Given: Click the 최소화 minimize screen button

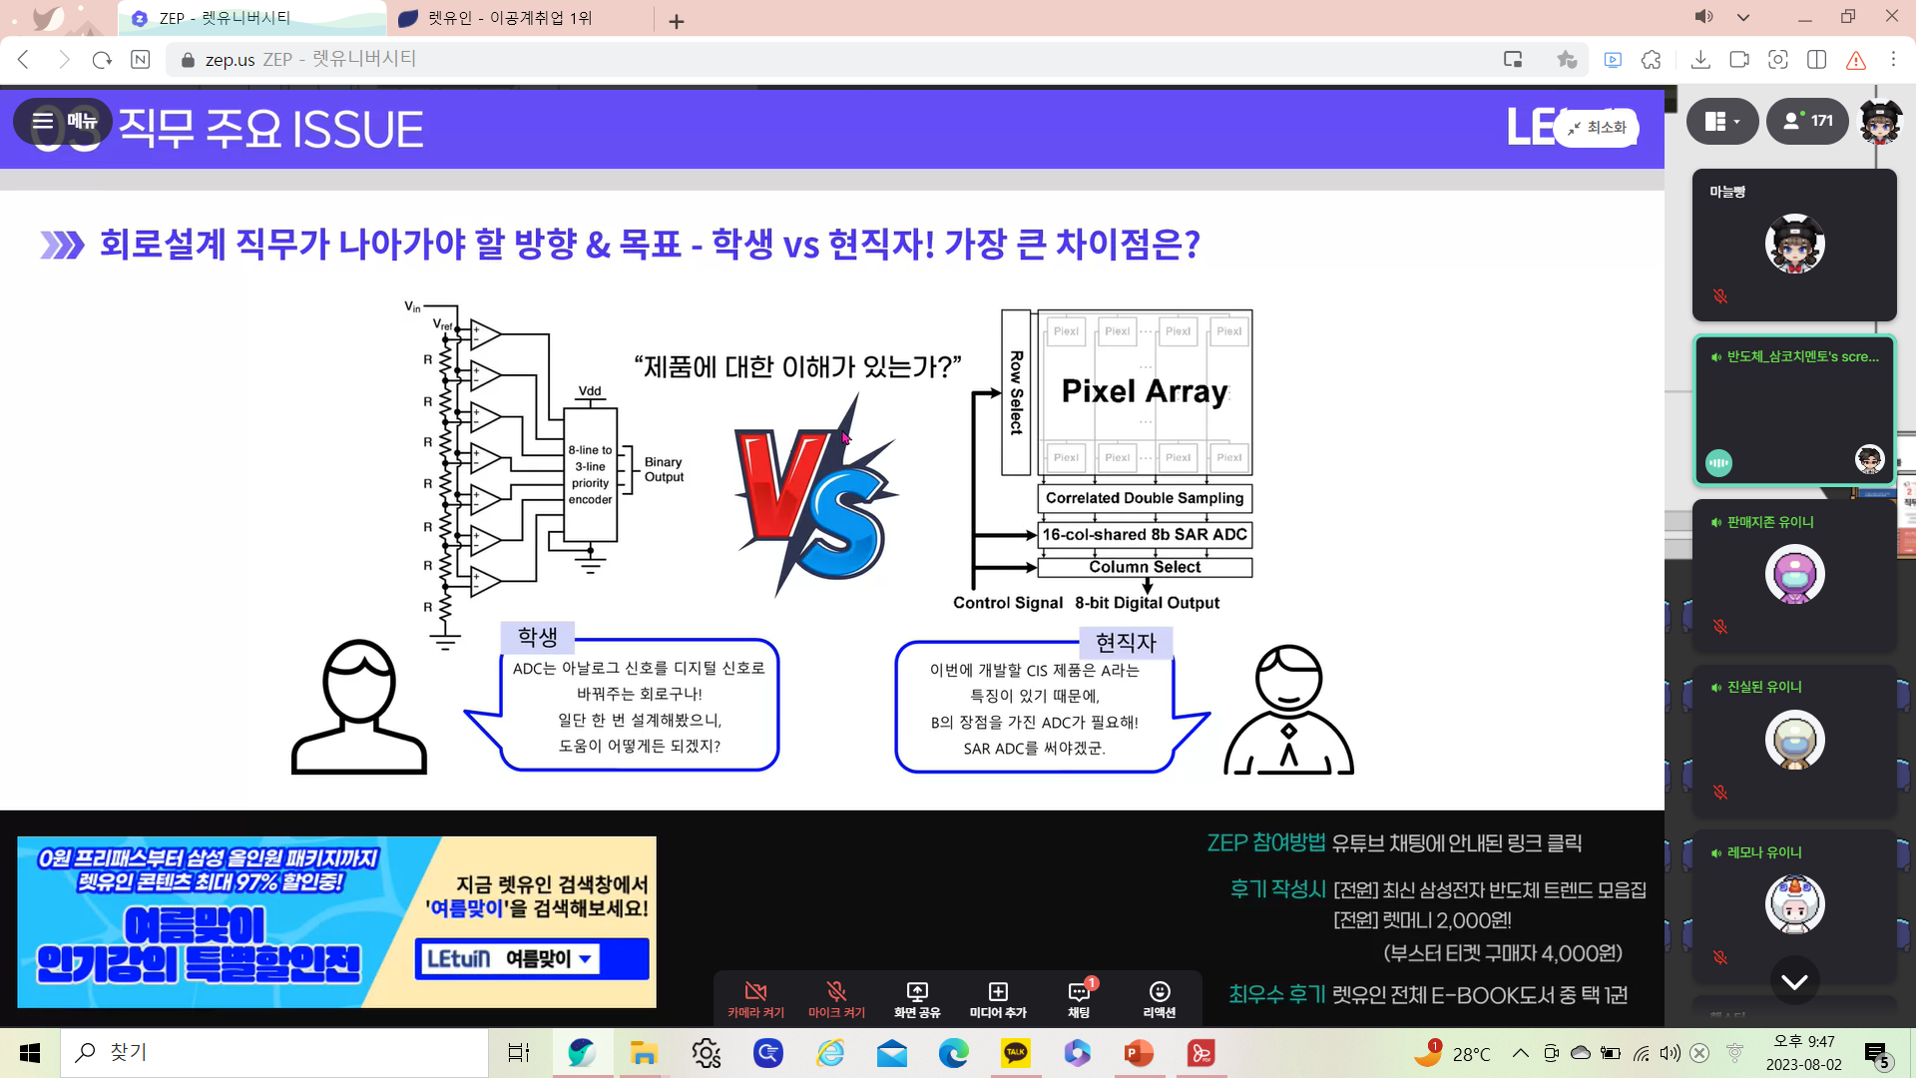Looking at the screenshot, I should tap(1597, 128).
